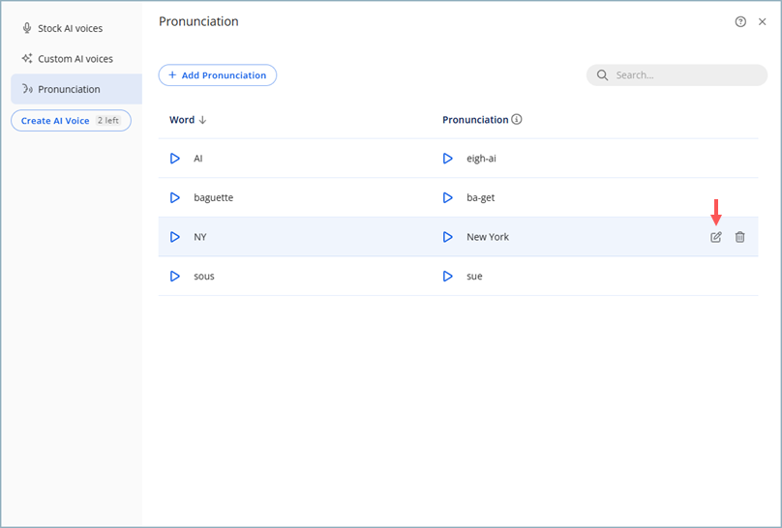Play the ba-get pronunciation preview
The image size is (782, 528).
coord(447,197)
